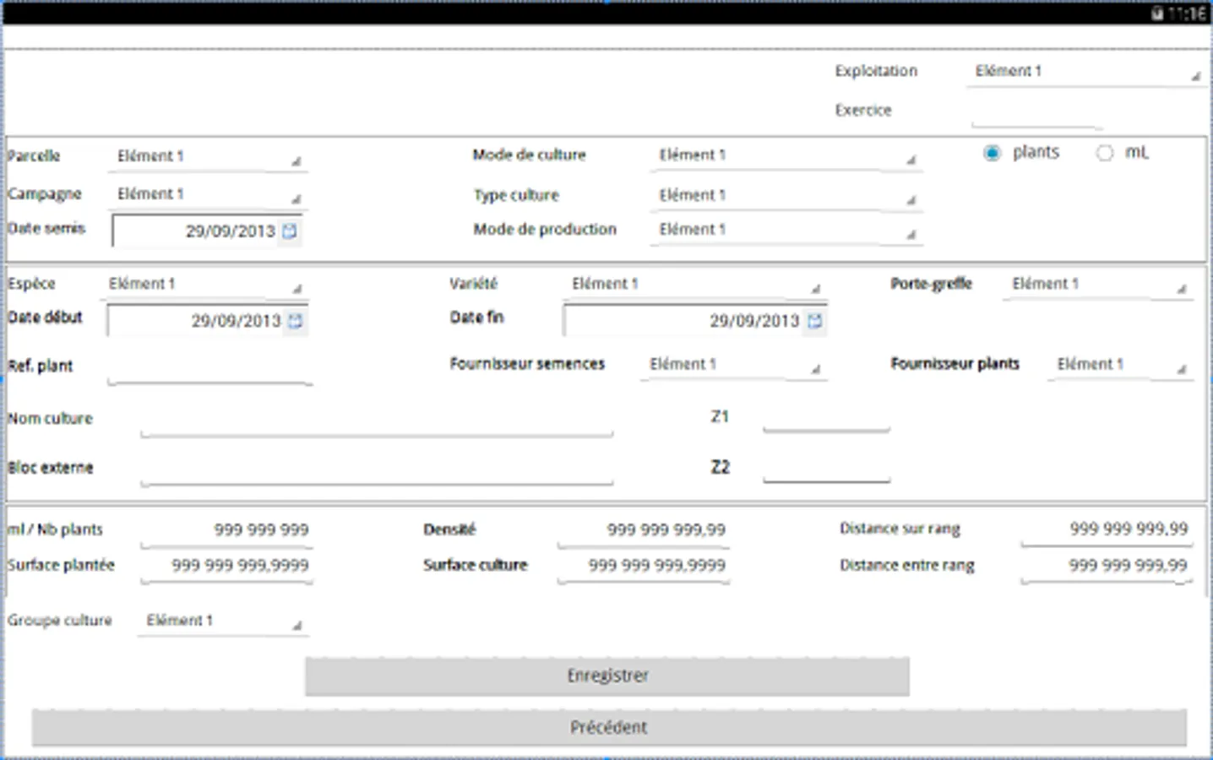Open the Date début calendar picker icon
The width and height of the screenshot is (1213, 760).
point(295,321)
